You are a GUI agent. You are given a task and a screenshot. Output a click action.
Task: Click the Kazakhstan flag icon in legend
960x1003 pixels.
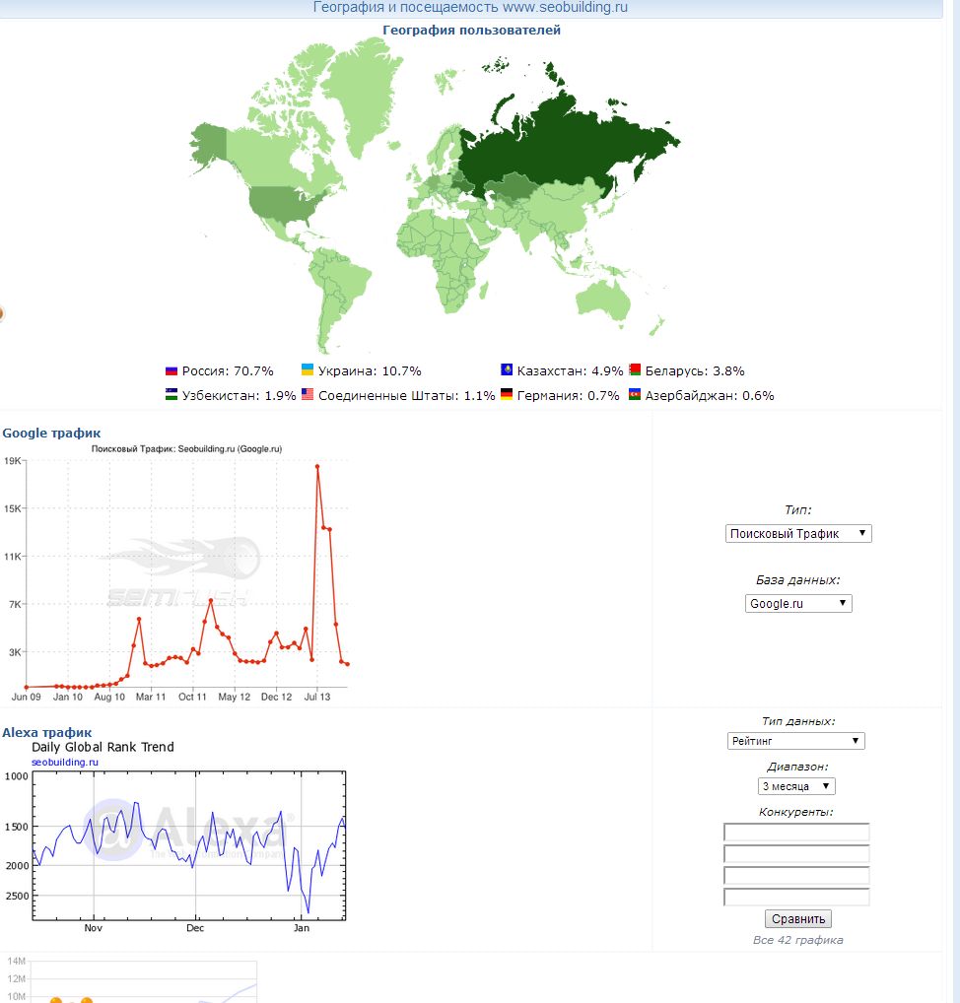tap(507, 371)
